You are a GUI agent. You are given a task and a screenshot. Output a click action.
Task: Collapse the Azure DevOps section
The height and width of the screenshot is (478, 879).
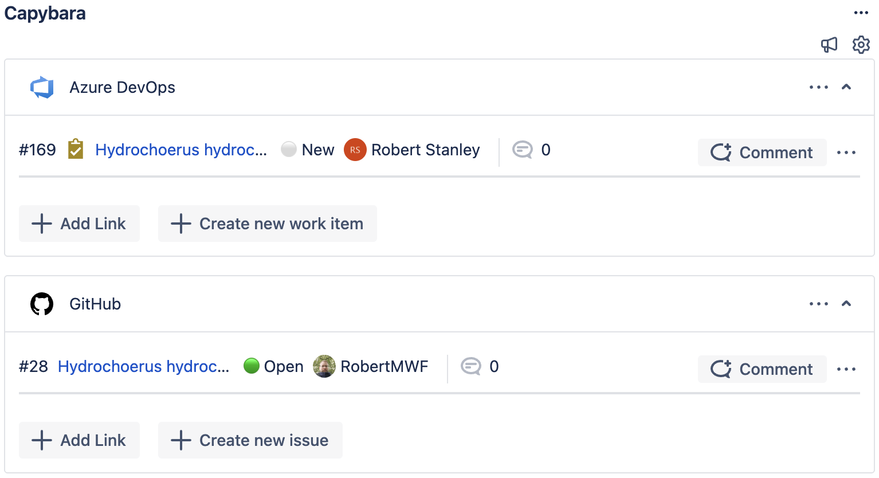point(846,87)
